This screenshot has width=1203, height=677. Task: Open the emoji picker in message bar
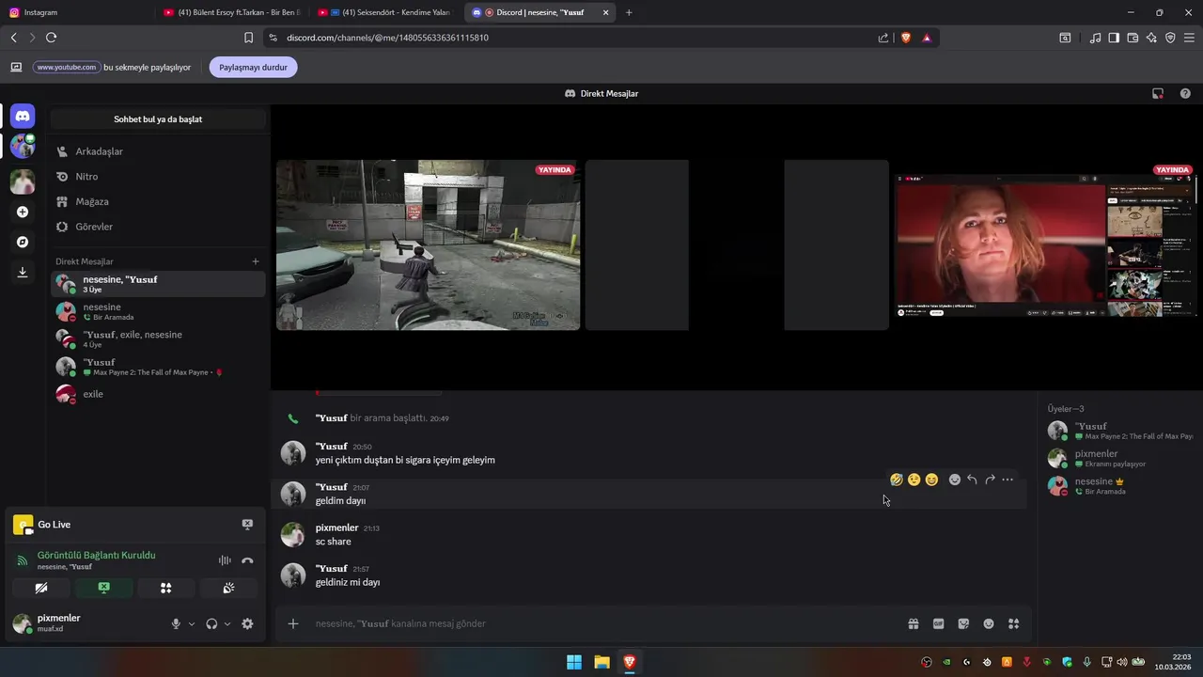989,623
